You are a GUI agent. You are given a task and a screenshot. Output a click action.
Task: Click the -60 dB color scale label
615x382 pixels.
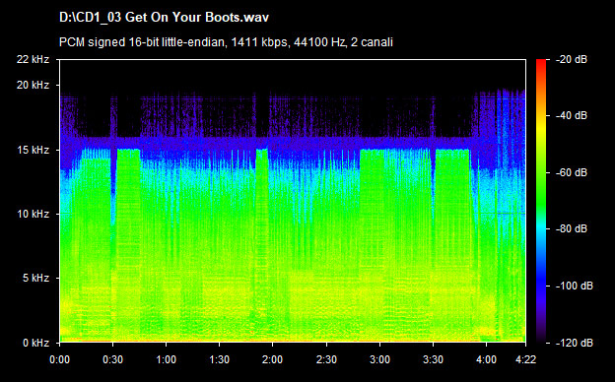[x=572, y=172]
